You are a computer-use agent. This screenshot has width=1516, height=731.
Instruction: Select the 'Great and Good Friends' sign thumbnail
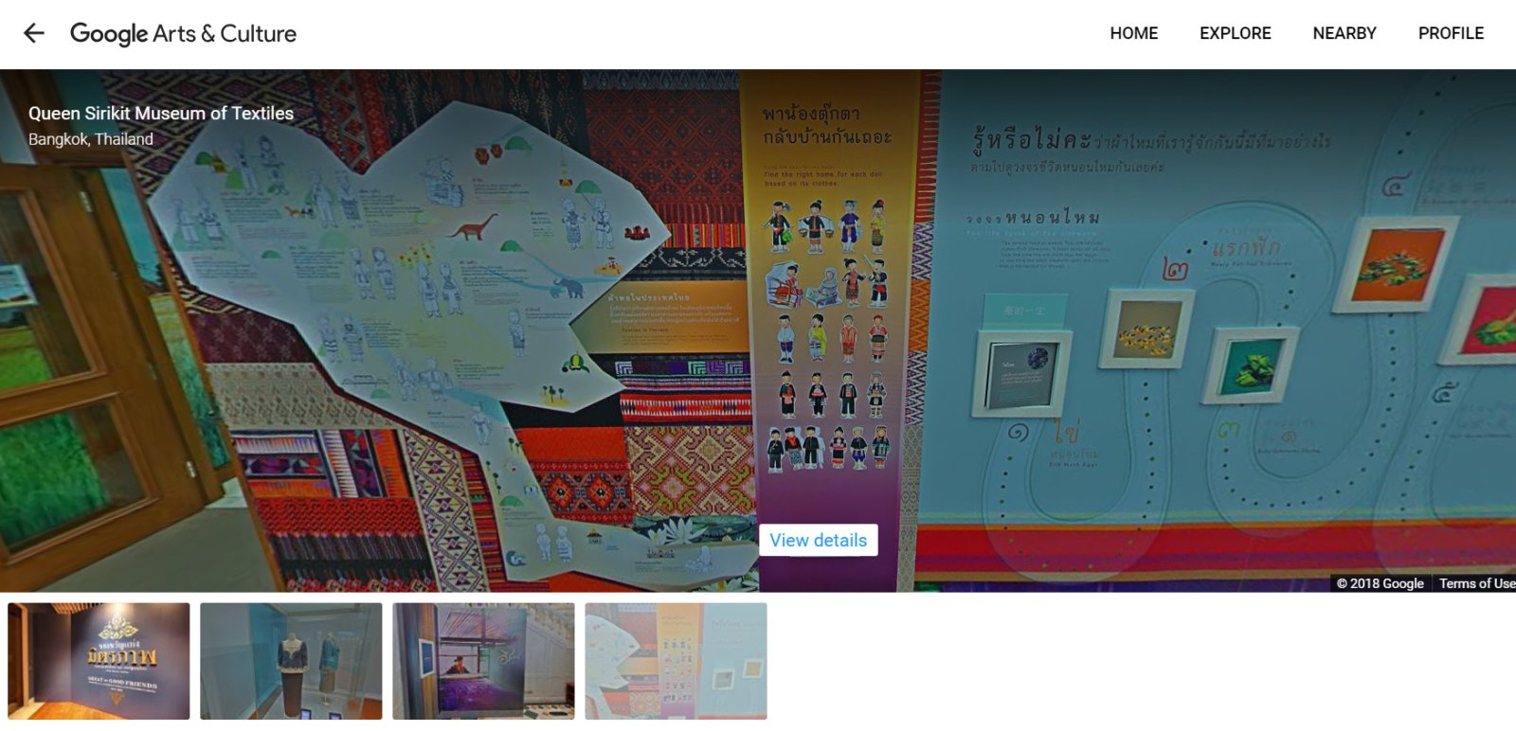99,661
